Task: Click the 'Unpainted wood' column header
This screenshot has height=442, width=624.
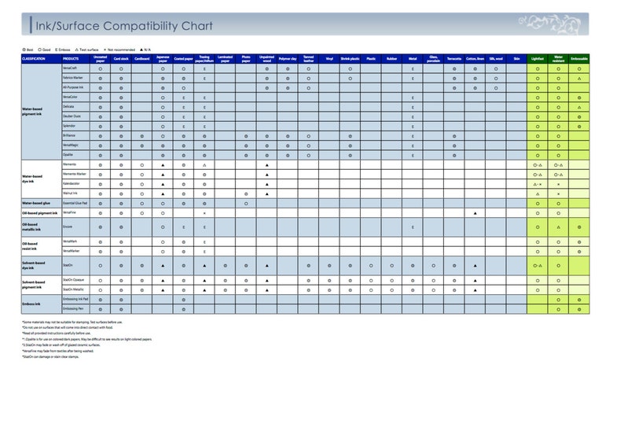Action: (x=267, y=59)
